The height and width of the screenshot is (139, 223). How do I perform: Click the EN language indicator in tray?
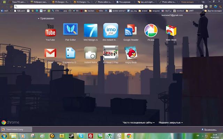[x=198, y=136]
